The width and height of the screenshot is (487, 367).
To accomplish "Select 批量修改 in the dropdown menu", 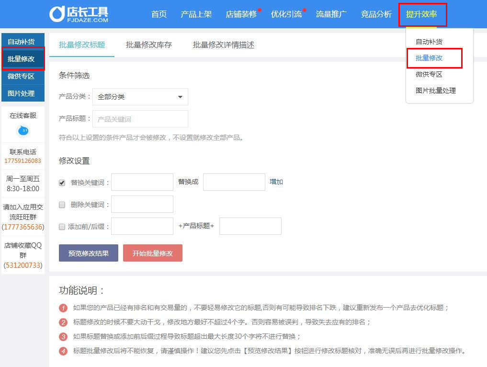I will click(x=429, y=58).
